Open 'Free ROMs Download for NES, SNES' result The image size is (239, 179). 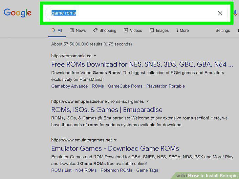click(142, 64)
